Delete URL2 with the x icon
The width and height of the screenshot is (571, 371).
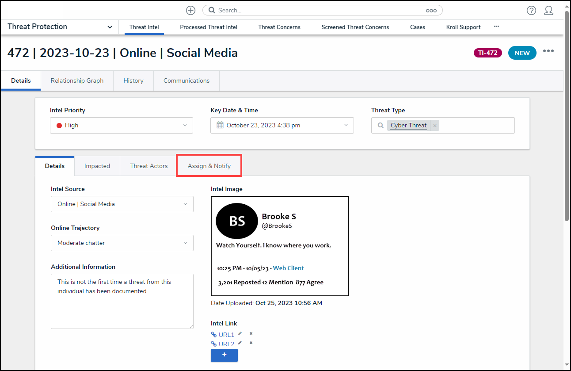(x=251, y=343)
